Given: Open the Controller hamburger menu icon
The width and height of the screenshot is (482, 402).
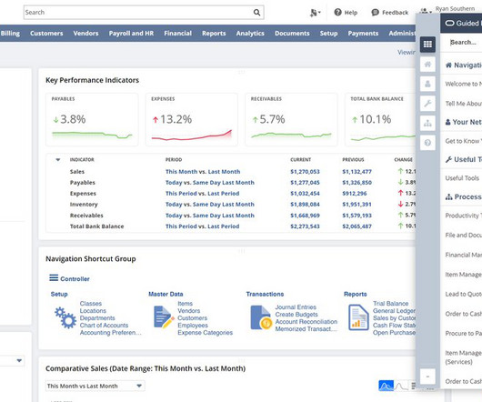Looking at the screenshot, I should (x=54, y=277).
